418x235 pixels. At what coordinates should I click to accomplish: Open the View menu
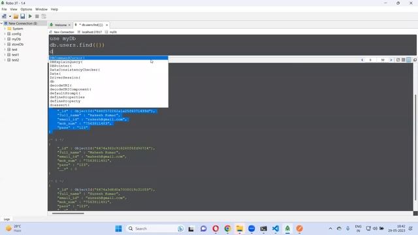coord(14,9)
